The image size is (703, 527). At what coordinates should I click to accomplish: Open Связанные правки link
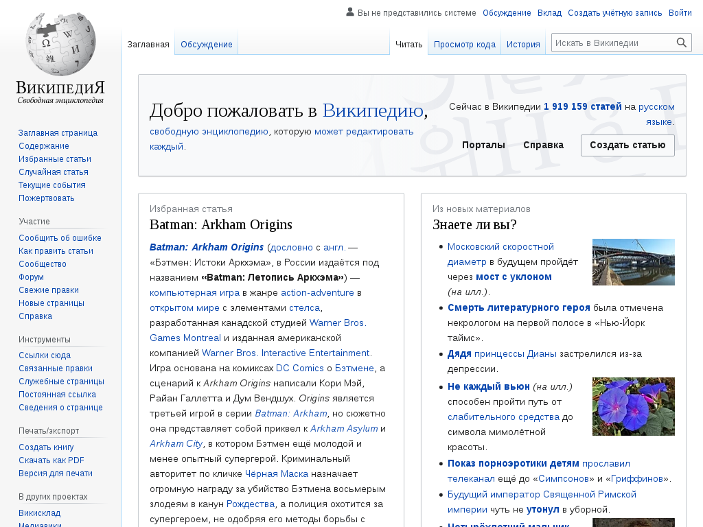coord(56,368)
